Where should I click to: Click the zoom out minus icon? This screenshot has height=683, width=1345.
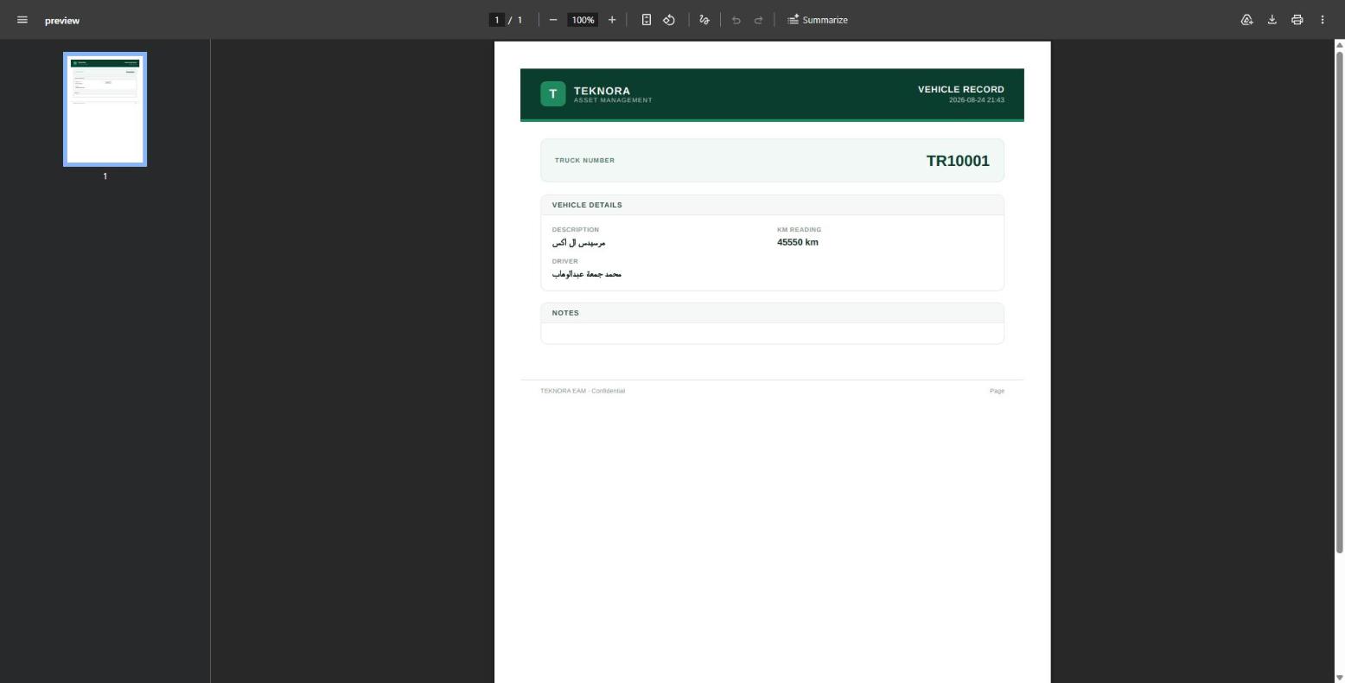click(x=553, y=20)
